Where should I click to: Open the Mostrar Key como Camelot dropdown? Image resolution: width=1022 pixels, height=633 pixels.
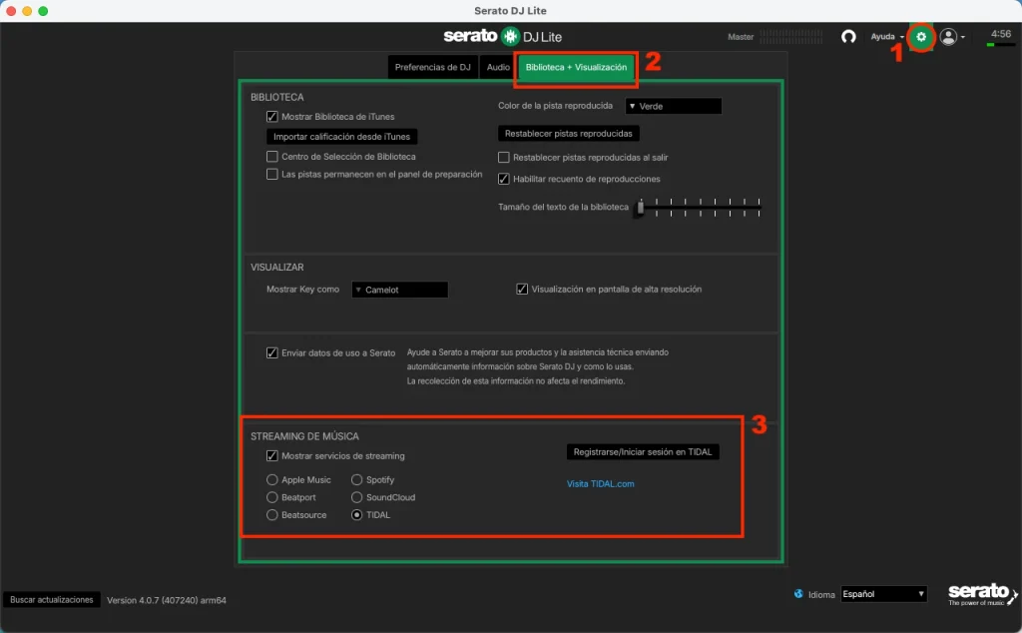click(x=399, y=290)
